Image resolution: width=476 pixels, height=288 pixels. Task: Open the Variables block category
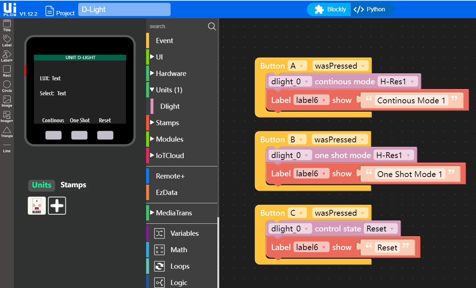pyautogui.click(x=184, y=233)
